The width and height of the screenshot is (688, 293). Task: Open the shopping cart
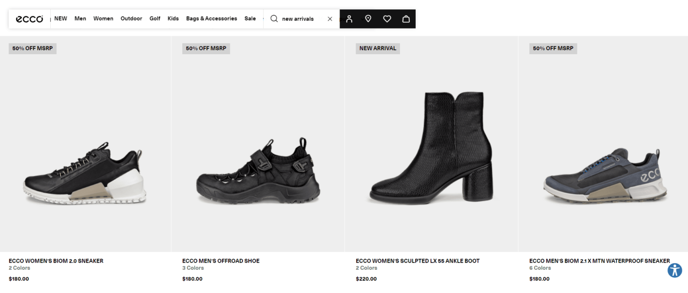click(x=406, y=19)
